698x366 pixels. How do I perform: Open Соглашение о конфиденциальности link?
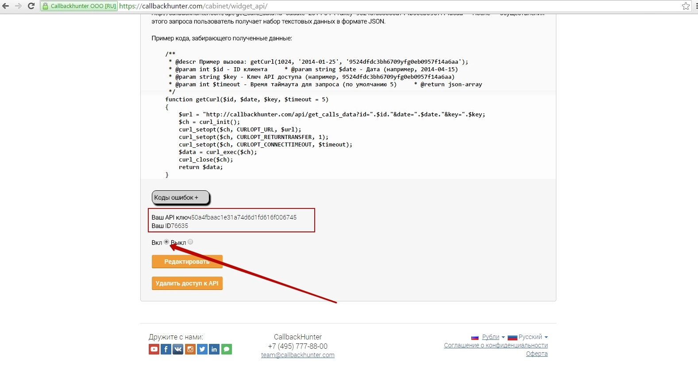496,345
